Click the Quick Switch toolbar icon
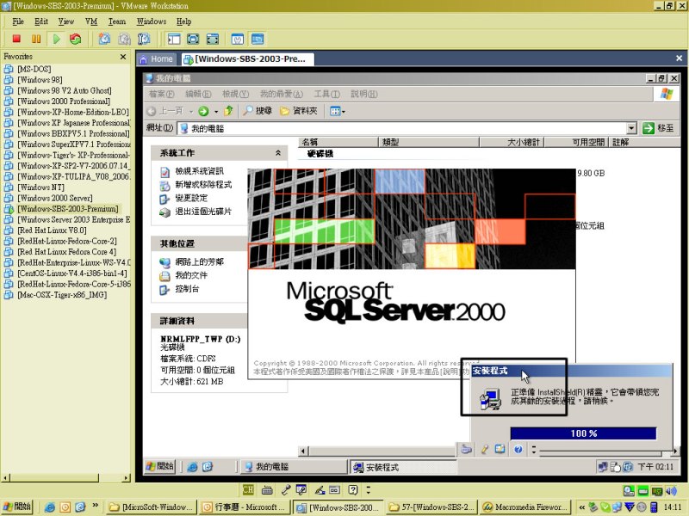This screenshot has width=689, height=516. 213,39
